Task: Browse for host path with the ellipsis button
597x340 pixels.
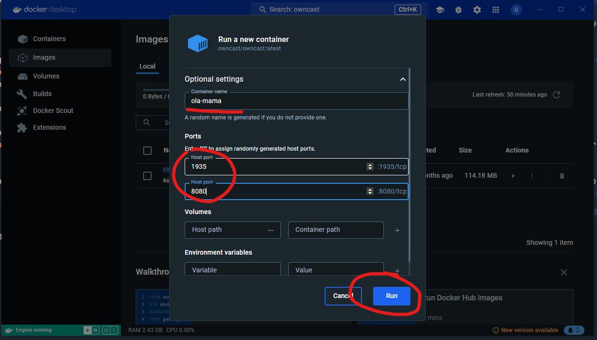Action: point(270,230)
